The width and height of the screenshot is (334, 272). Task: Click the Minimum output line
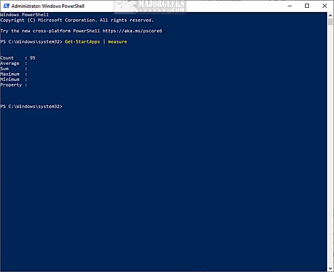(14, 79)
